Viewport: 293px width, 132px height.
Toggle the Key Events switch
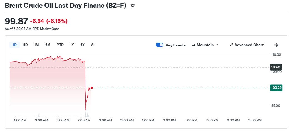(160, 45)
